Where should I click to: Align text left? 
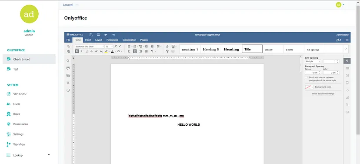(x=129, y=51)
